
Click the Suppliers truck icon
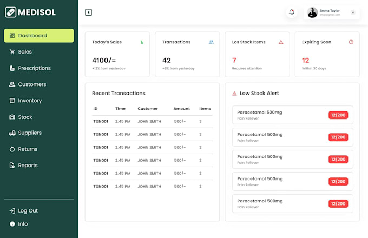click(x=12, y=133)
